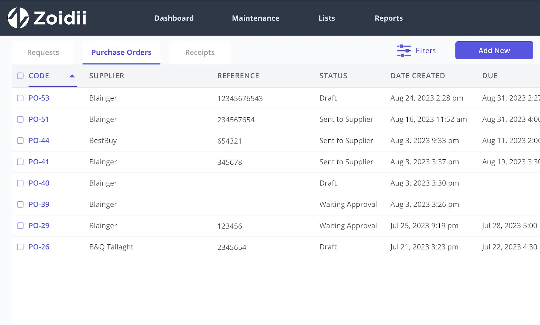Image resolution: width=540 pixels, height=325 pixels.
Task: Sort by the DATE CREATED column header
Action: pos(418,76)
